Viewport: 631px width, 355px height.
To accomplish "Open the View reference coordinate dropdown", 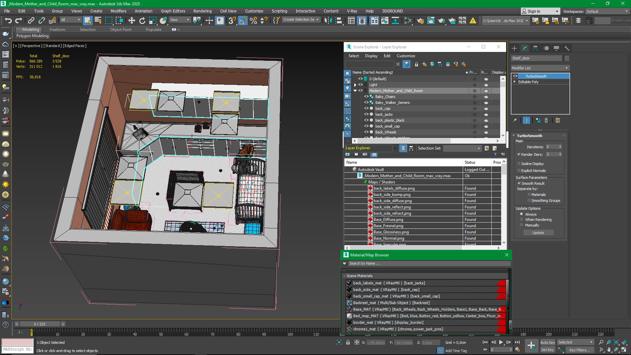I will pos(180,20).
